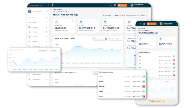Click the defontana ERP app switcher
Image resolution: width=192 pixels, height=108 pixels.
point(36,5)
